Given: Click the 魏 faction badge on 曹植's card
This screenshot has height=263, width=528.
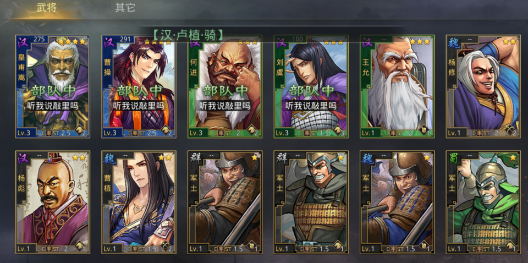Looking at the screenshot, I should tap(109, 158).
